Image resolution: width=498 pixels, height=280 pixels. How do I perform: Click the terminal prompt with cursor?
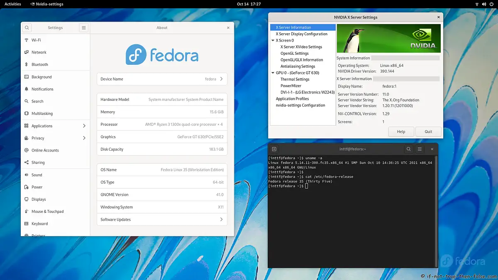(x=288, y=186)
